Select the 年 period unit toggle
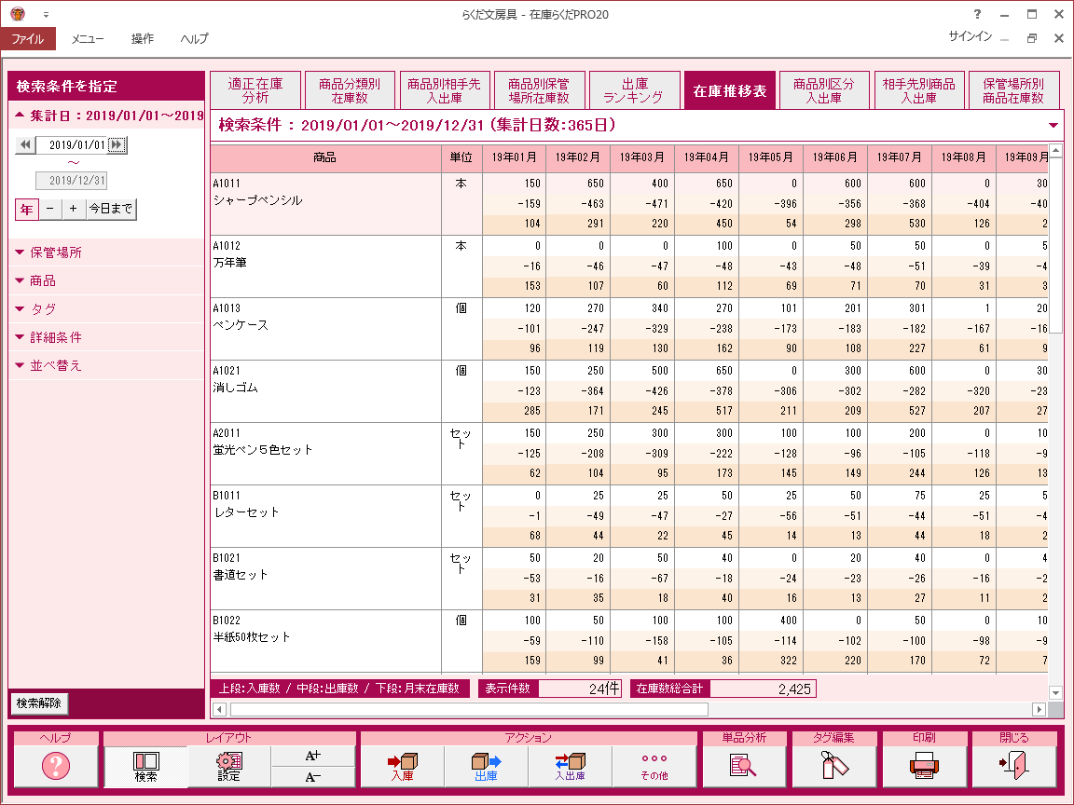 pos(26,209)
